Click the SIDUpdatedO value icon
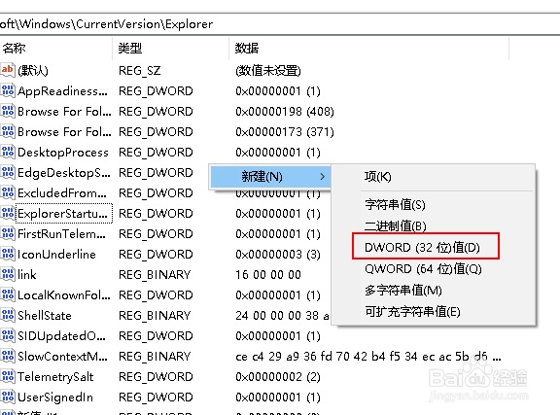Viewport: 560px width, 415px height. tap(8, 335)
